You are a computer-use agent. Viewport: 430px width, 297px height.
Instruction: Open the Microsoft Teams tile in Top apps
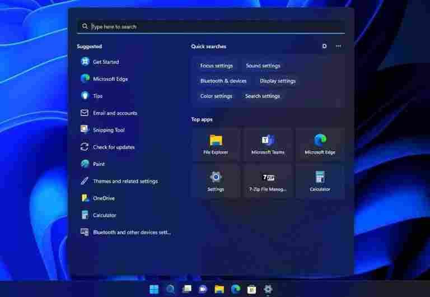coord(268,145)
